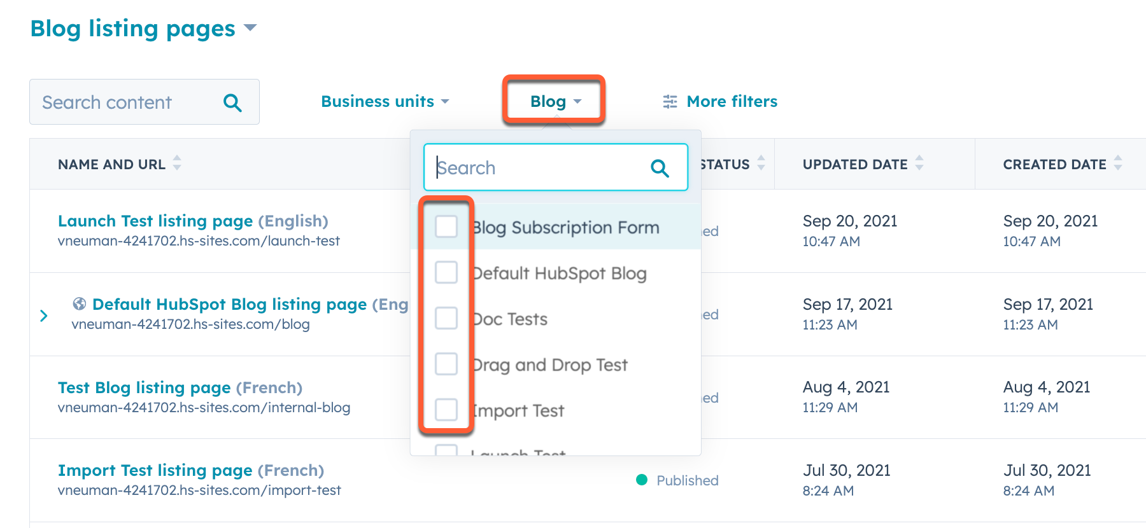Image resolution: width=1146 pixels, height=528 pixels.
Task: Expand the Default HubSpot Blog listing page row
Action: click(43, 315)
